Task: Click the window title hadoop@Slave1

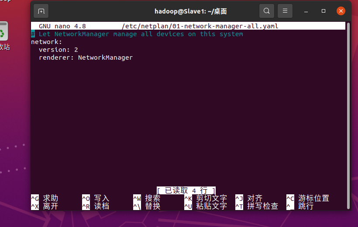Action: pos(191,11)
